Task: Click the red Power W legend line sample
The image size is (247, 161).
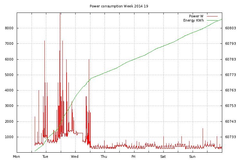Action: point(212,16)
